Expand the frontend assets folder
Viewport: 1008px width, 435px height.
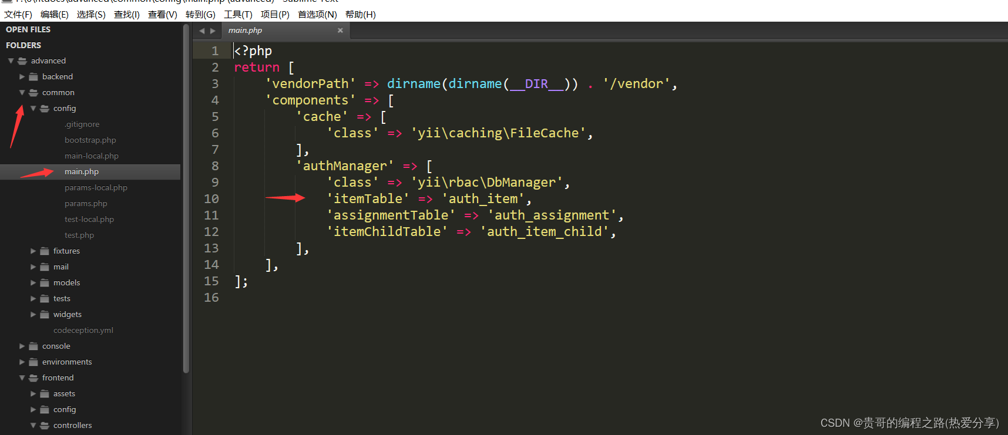33,394
